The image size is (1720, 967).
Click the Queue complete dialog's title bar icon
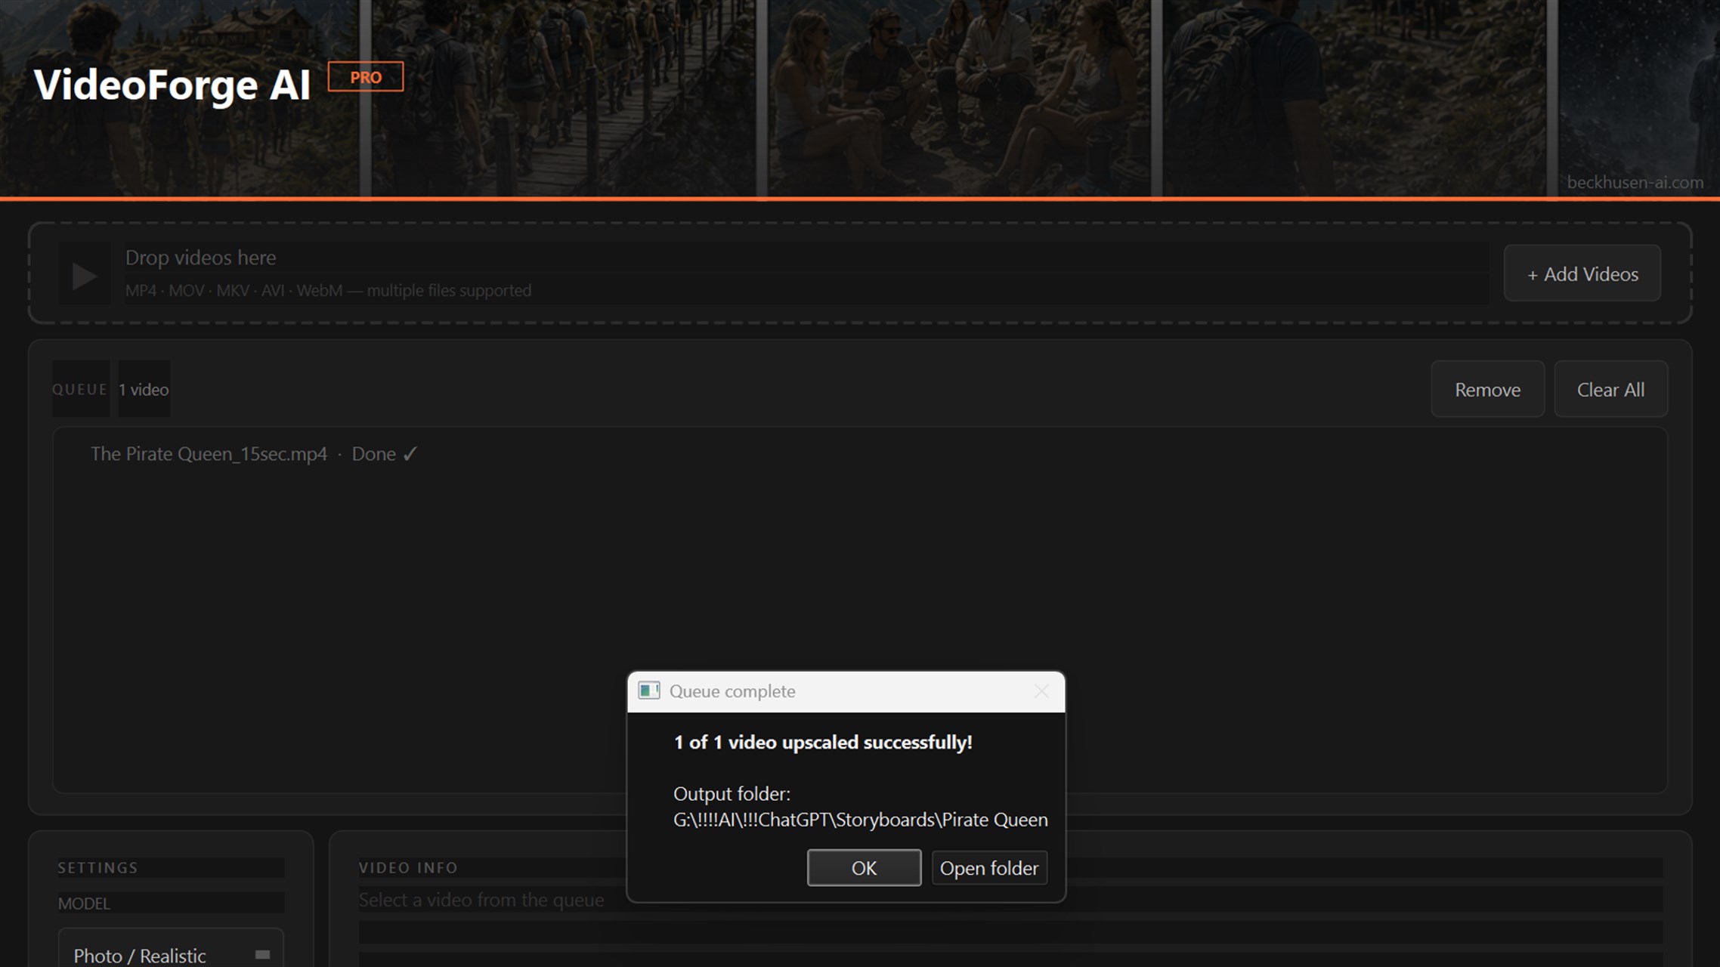(648, 690)
